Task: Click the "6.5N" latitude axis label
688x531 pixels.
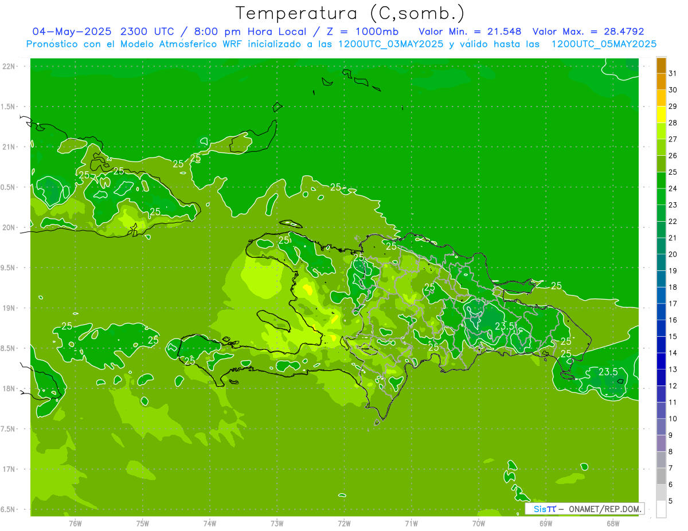Action: [9, 509]
